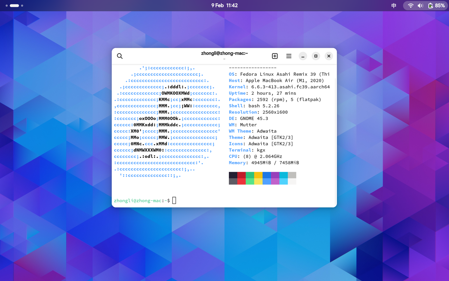Click the terminal title zhongli@zhong-mac:~

pyautogui.click(x=224, y=53)
